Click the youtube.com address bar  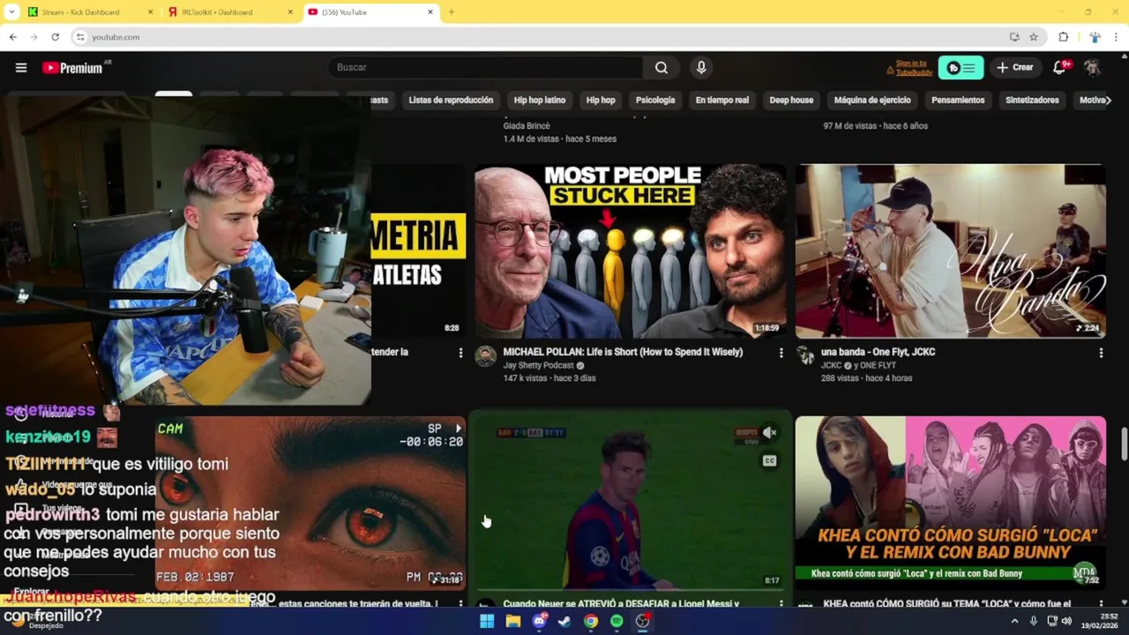[x=538, y=37]
